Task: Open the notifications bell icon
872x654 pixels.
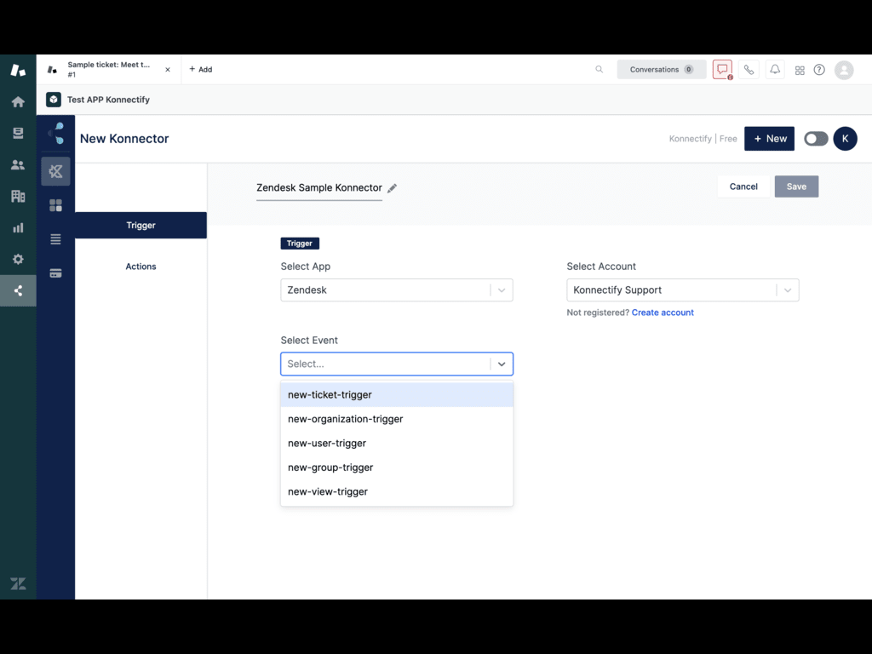Action: (775, 70)
